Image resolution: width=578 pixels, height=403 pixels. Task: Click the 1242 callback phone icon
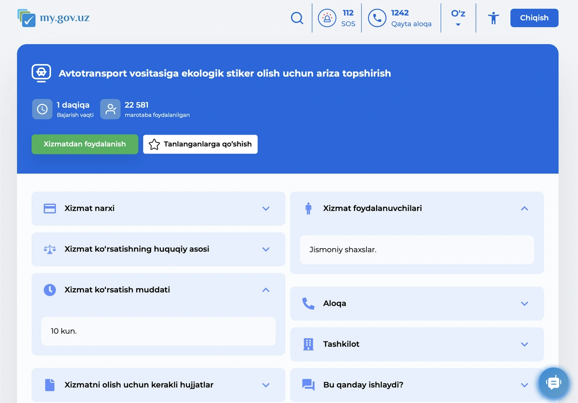[377, 18]
